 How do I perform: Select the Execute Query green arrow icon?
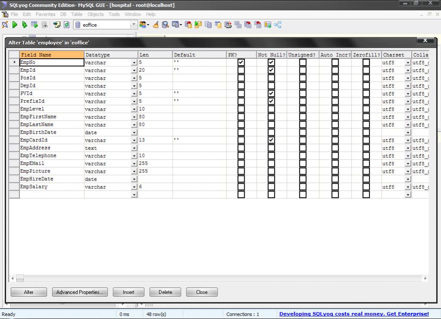pos(14,25)
